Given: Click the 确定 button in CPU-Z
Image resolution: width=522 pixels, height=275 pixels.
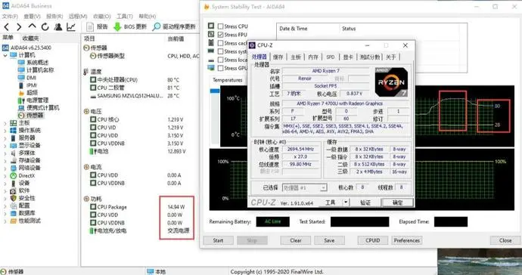Looking at the screenshot, I should pyautogui.click(x=397, y=202).
